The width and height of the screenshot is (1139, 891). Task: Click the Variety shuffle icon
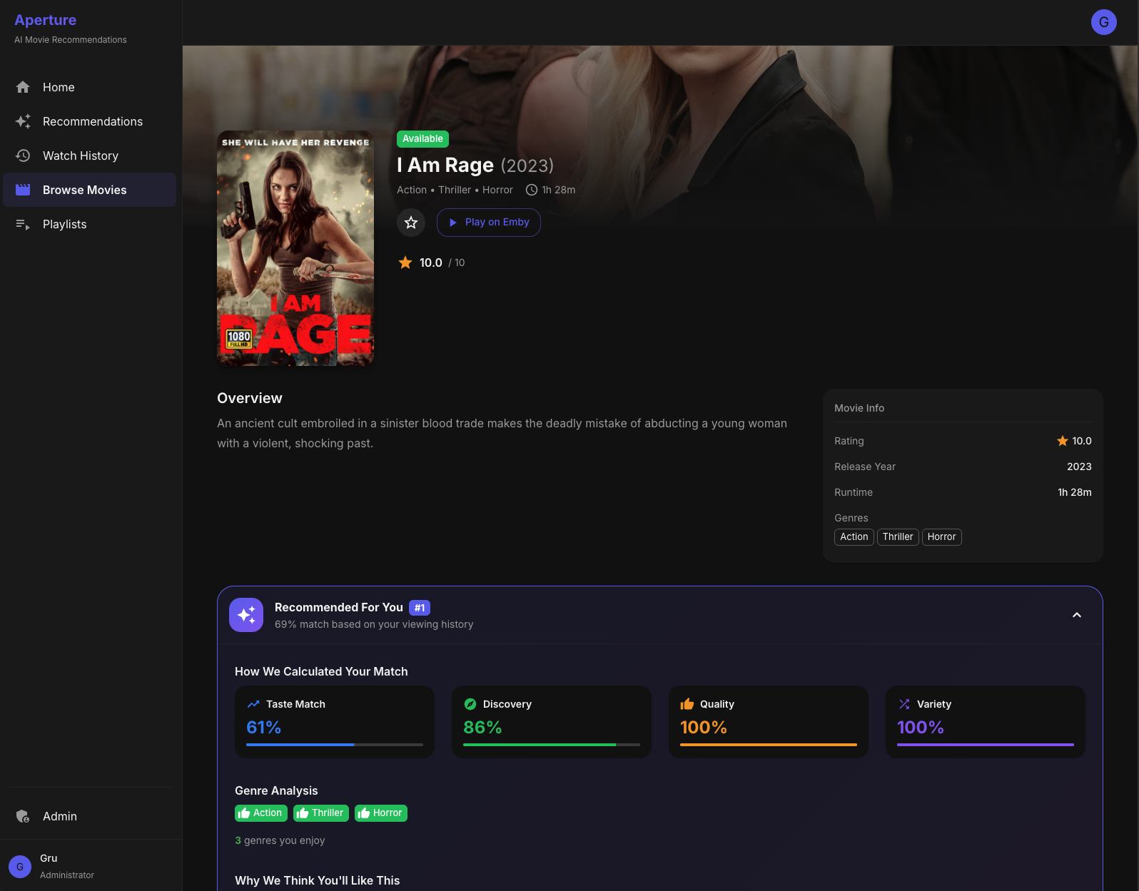coord(904,704)
